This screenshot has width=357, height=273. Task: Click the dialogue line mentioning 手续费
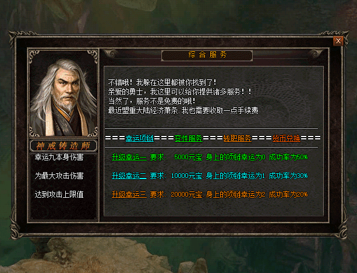click(x=183, y=111)
